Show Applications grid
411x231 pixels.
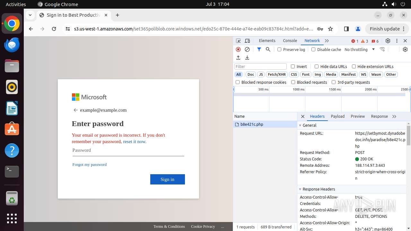pos(12,218)
